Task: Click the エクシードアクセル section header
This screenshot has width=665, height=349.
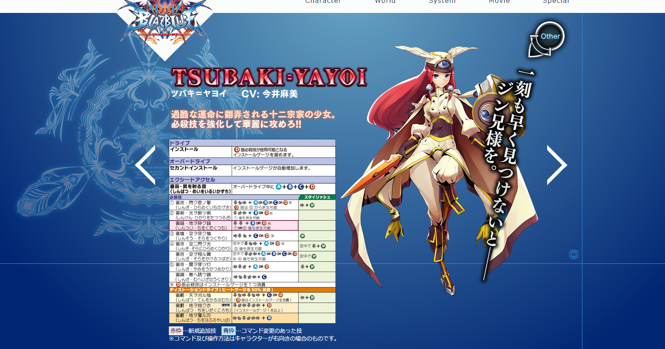Action: 252,180
